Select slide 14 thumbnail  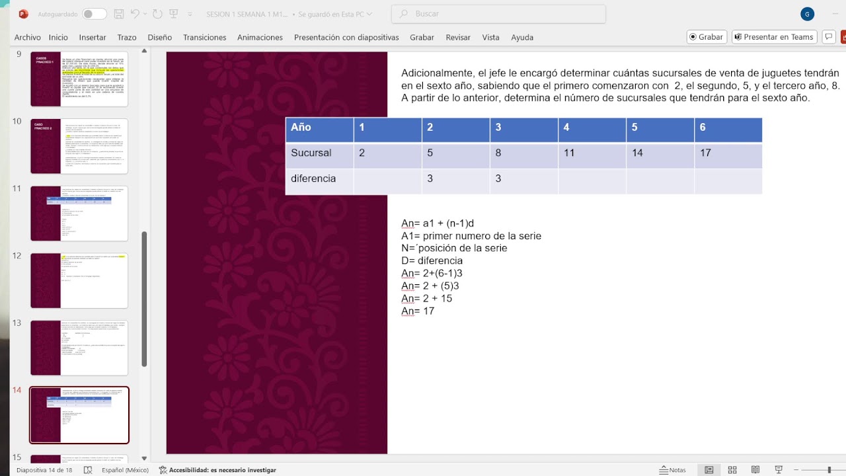[x=79, y=415]
